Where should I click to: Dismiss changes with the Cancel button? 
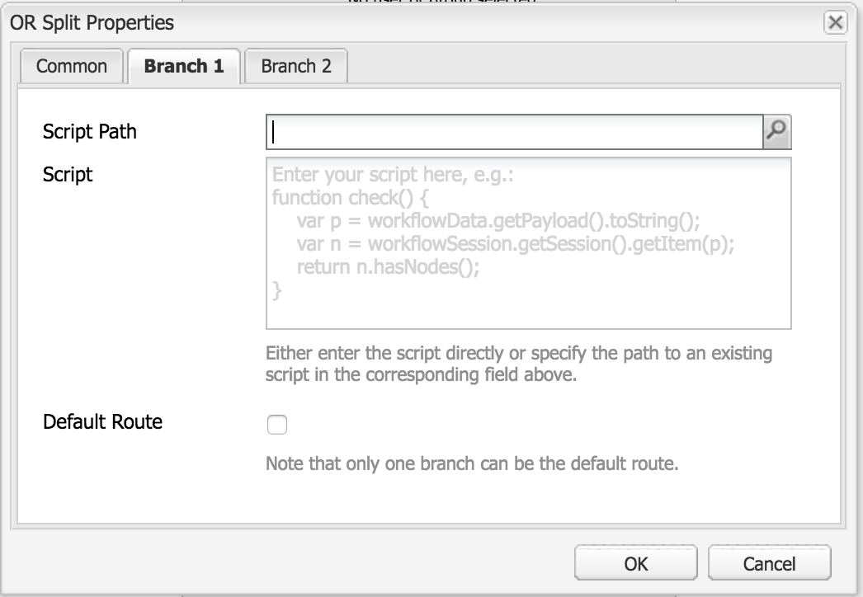point(769,563)
